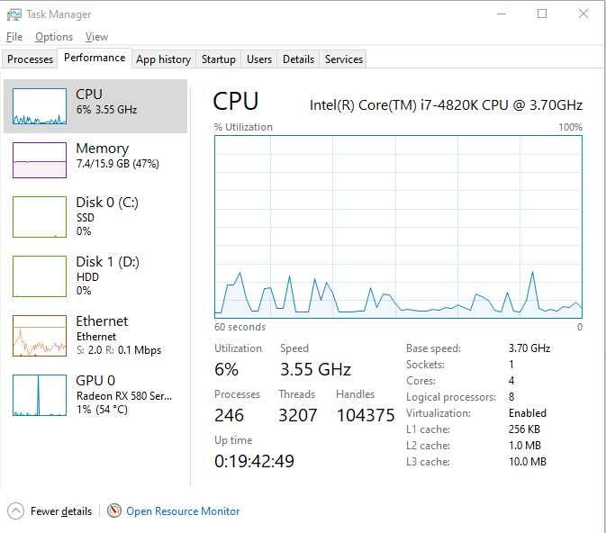The height and width of the screenshot is (533, 606).
Task: Switch to the Users tab
Action: tap(259, 59)
